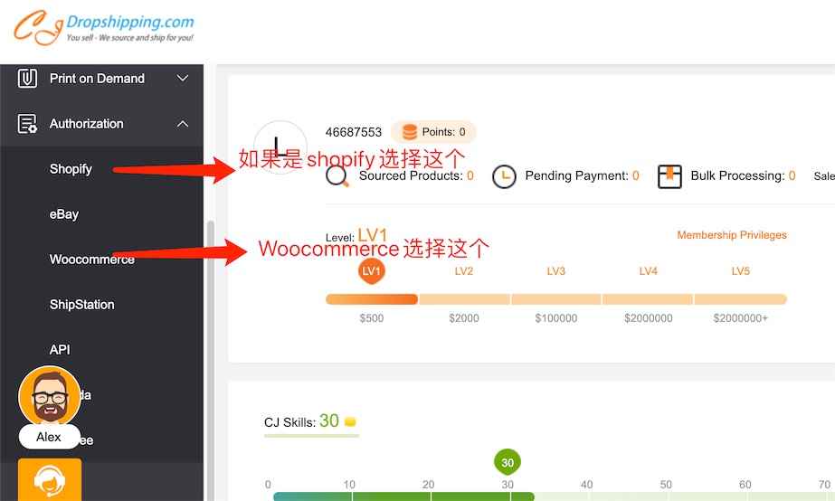Click the $2000 threshold label

[464, 317]
